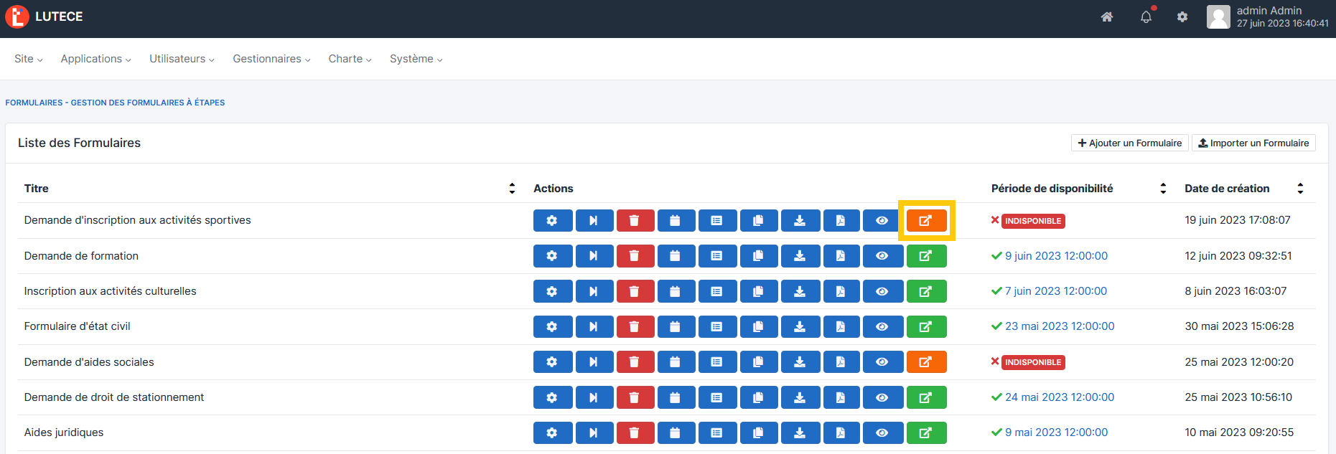Preview the Formulaire d'état civil form
This screenshot has width=1336, height=454.
[882, 326]
